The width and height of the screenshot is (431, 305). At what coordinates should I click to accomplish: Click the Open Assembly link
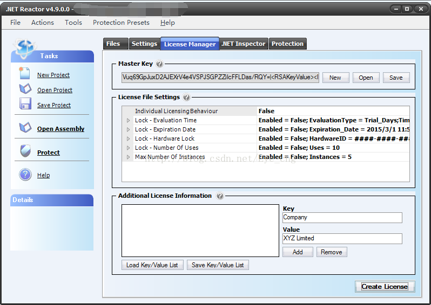(x=60, y=129)
